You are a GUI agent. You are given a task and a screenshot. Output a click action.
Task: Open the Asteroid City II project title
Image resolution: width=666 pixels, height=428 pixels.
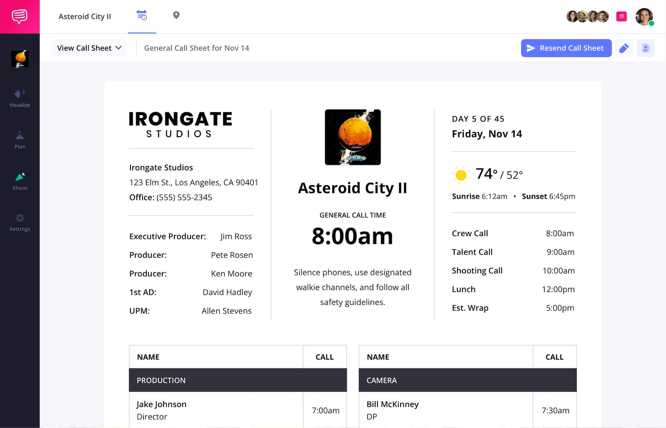click(x=85, y=16)
